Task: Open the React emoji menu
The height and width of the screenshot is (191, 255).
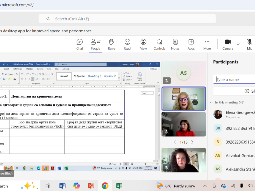Action: pyautogui.click(x=127, y=44)
